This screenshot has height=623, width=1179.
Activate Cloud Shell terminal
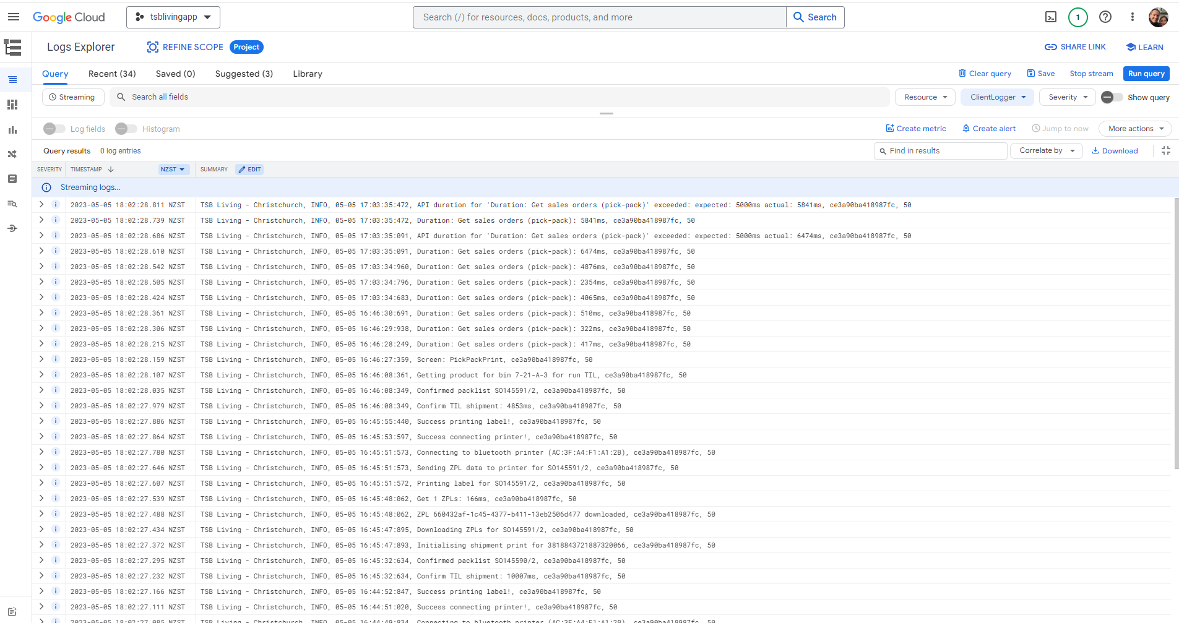(1050, 17)
